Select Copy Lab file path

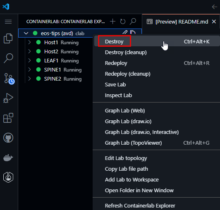point(157,169)
